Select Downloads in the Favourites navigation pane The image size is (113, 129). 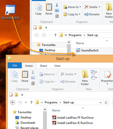(x=28, y=123)
